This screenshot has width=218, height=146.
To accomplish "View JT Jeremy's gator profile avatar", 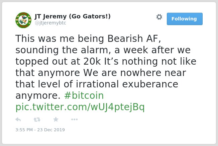I will coord(23,20).
